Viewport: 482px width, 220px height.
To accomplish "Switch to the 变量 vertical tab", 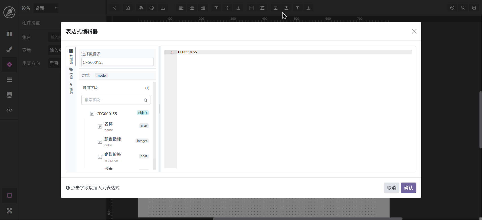I will 71,73.
